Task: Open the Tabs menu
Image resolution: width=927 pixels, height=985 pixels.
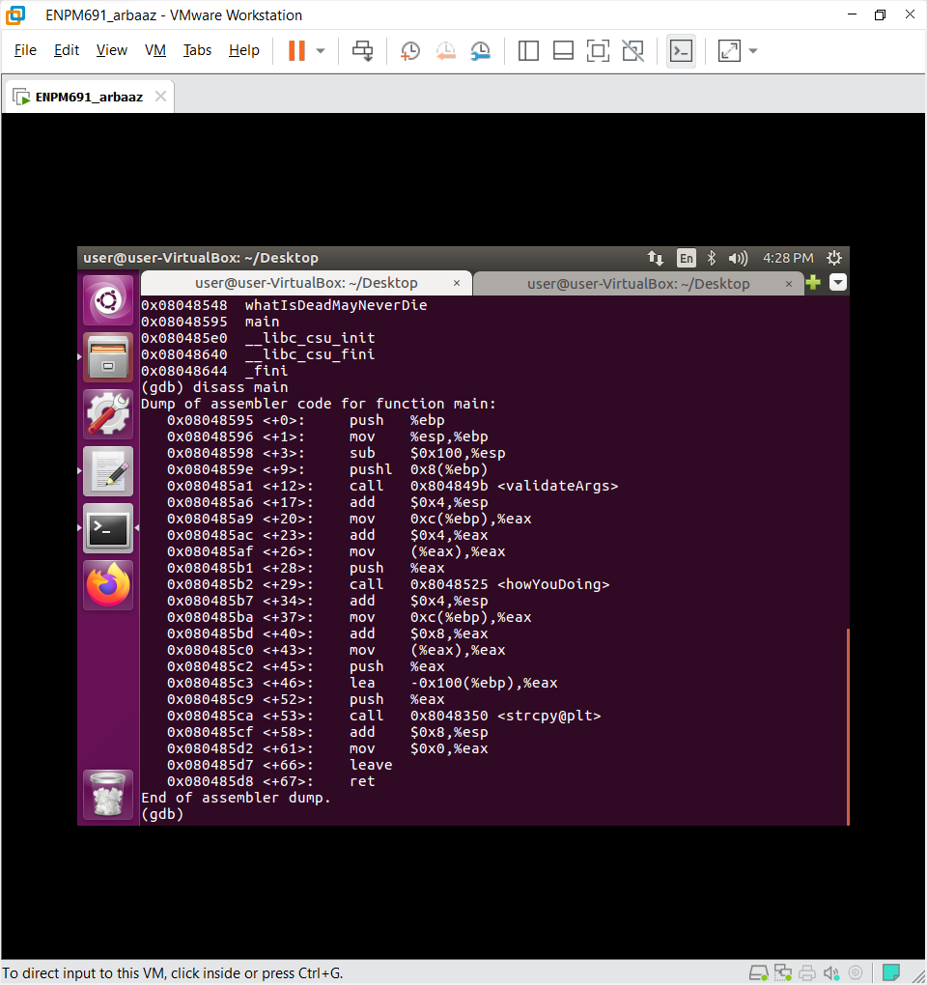Action: 197,50
